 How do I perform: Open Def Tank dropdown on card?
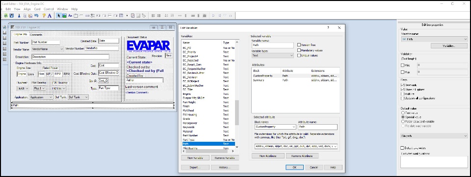pyautogui.click(x=78, y=97)
